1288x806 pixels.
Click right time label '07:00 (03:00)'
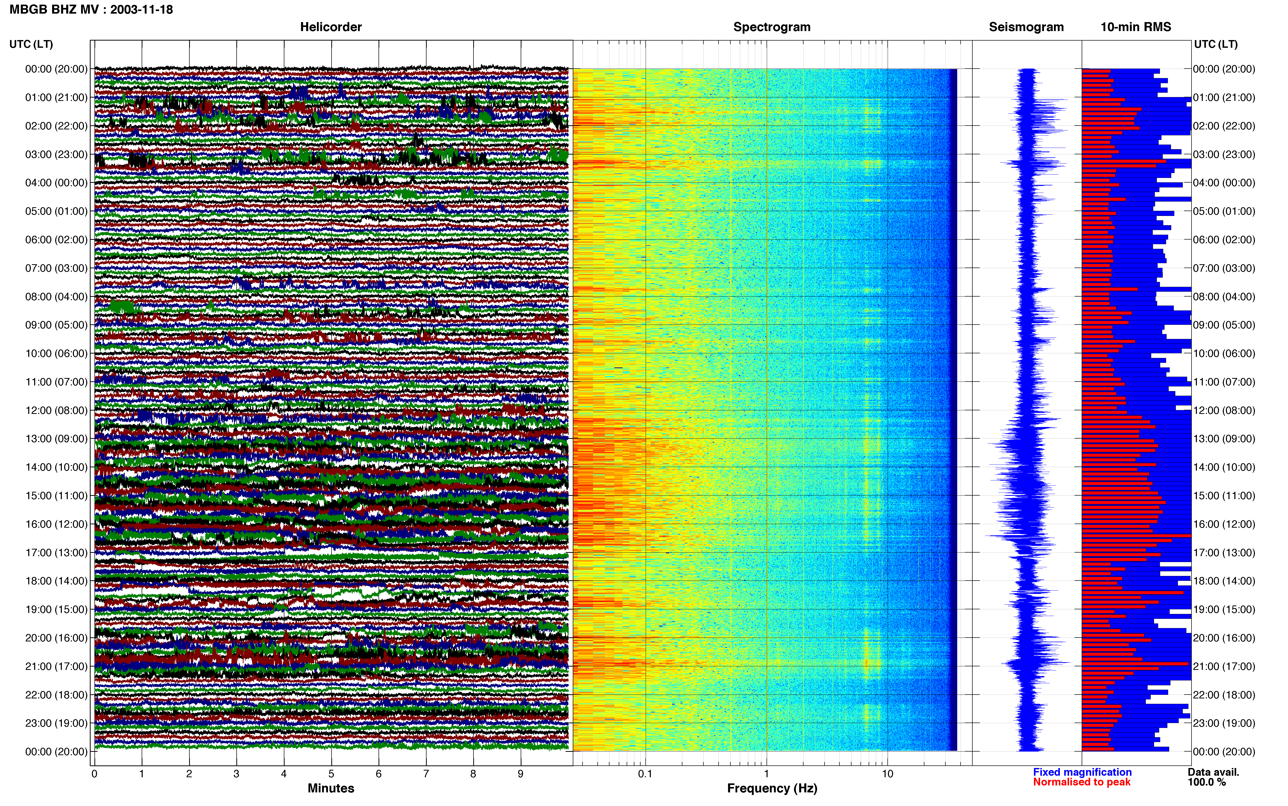tap(1224, 268)
